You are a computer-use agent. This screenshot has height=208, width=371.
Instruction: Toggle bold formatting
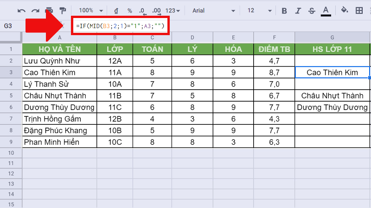click(284, 10)
